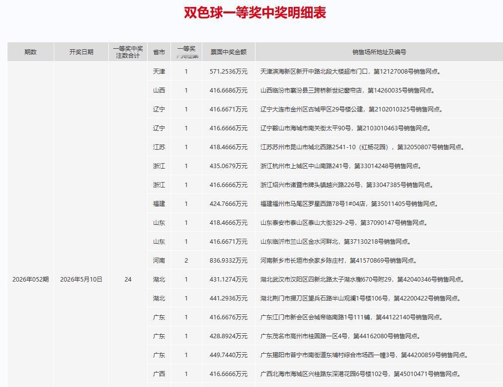This screenshot has width=503, height=387.
Task: Click 山东 province cell in the 泰安 row
Action: [x=159, y=222]
